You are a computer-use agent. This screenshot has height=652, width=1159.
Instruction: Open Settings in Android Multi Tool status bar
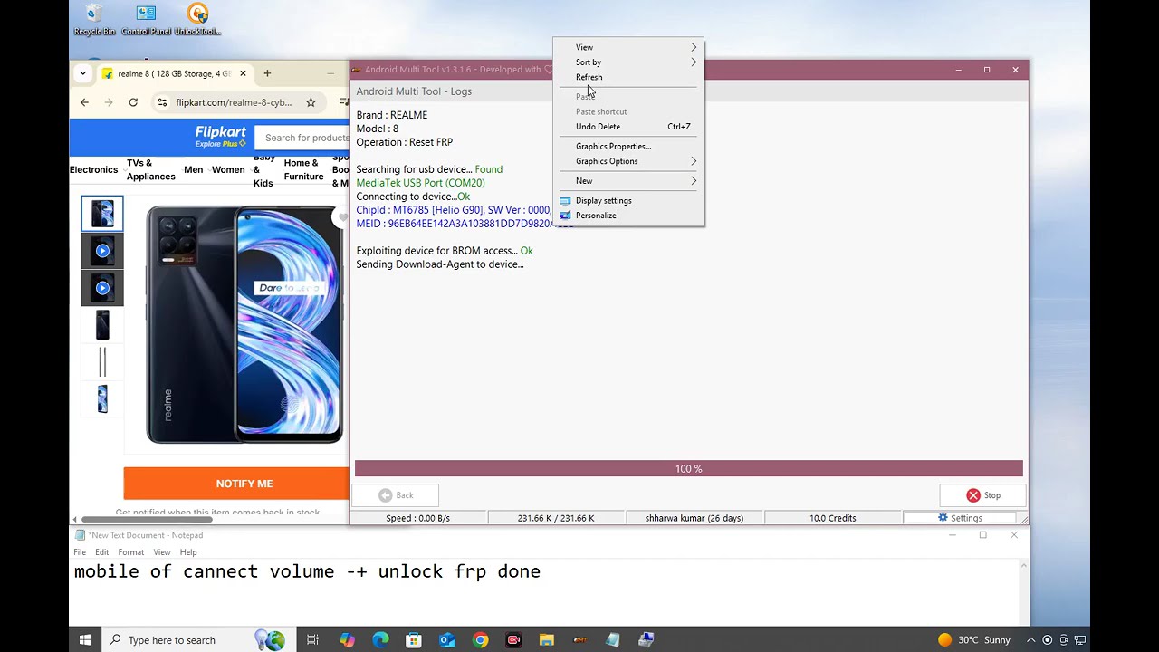pyautogui.click(x=960, y=518)
